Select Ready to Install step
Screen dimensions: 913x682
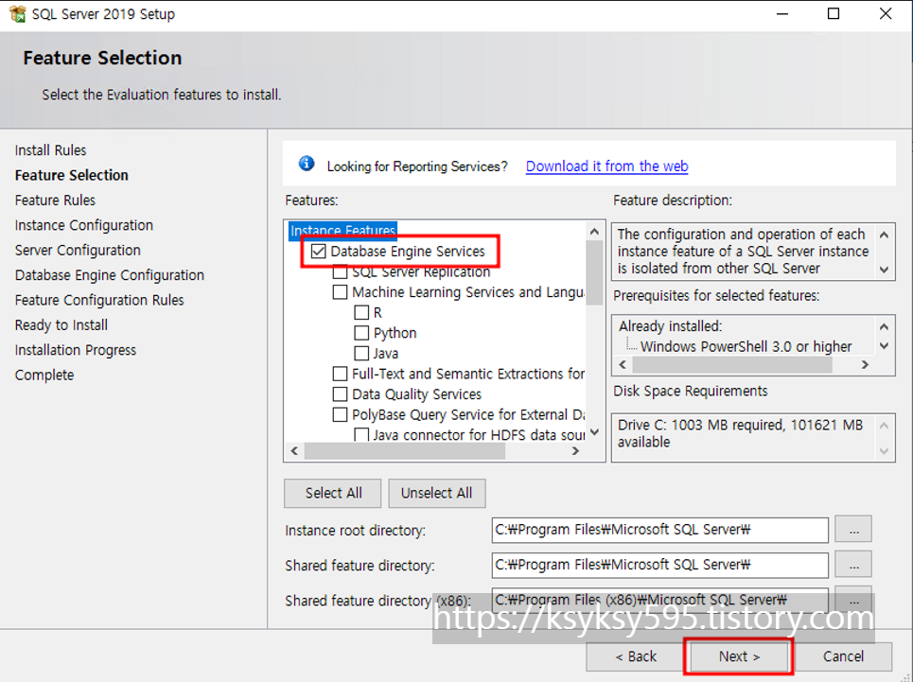click(x=61, y=325)
